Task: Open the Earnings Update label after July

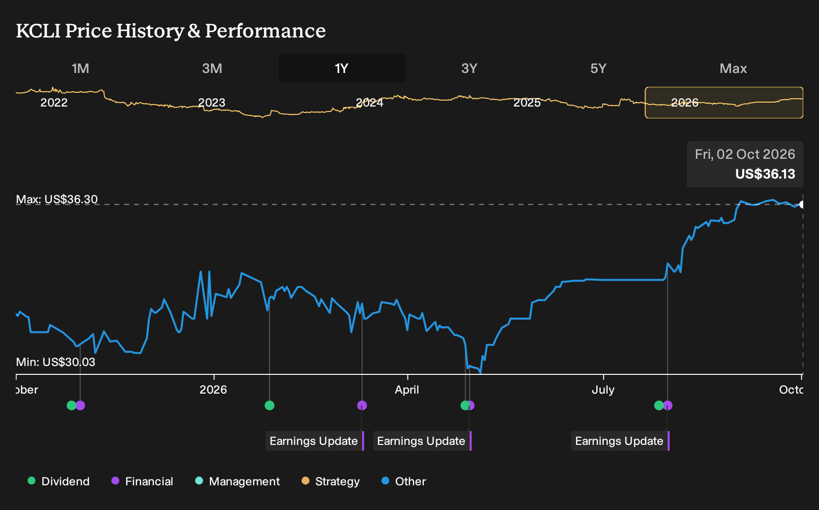Action: (x=620, y=441)
